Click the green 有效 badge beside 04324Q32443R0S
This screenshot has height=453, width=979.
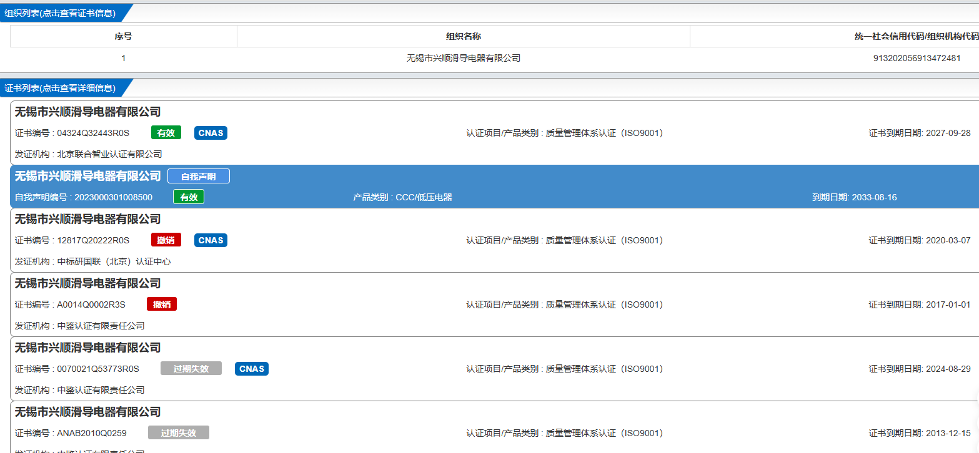pyautogui.click(x=166, y=133)
